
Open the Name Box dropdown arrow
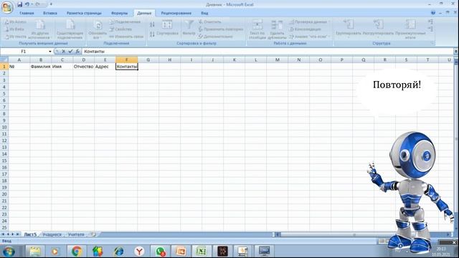[50, 52]
